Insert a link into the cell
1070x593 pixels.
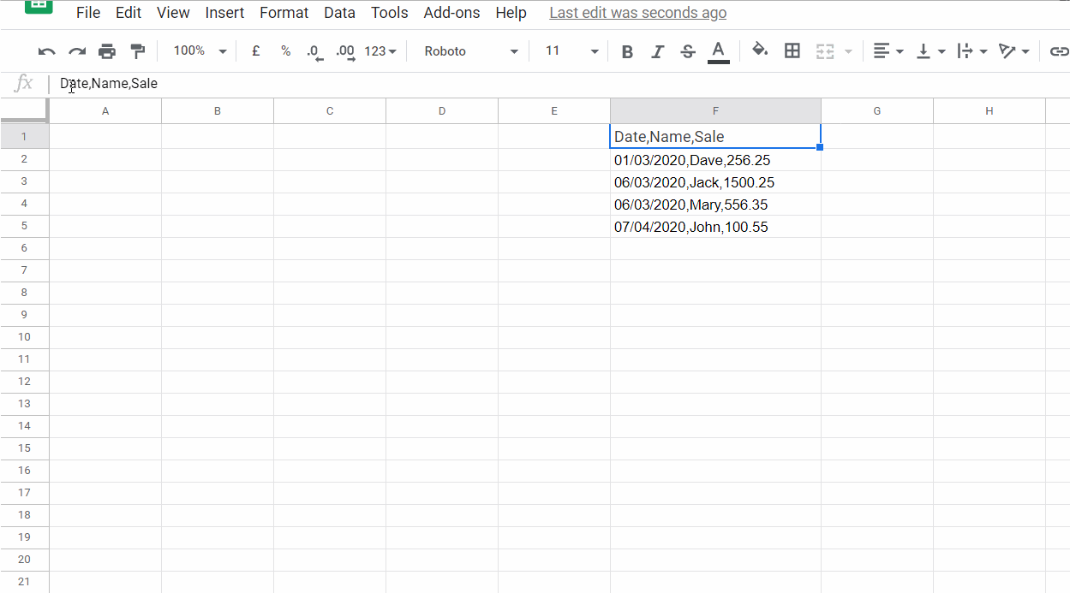click(1059, 50)
